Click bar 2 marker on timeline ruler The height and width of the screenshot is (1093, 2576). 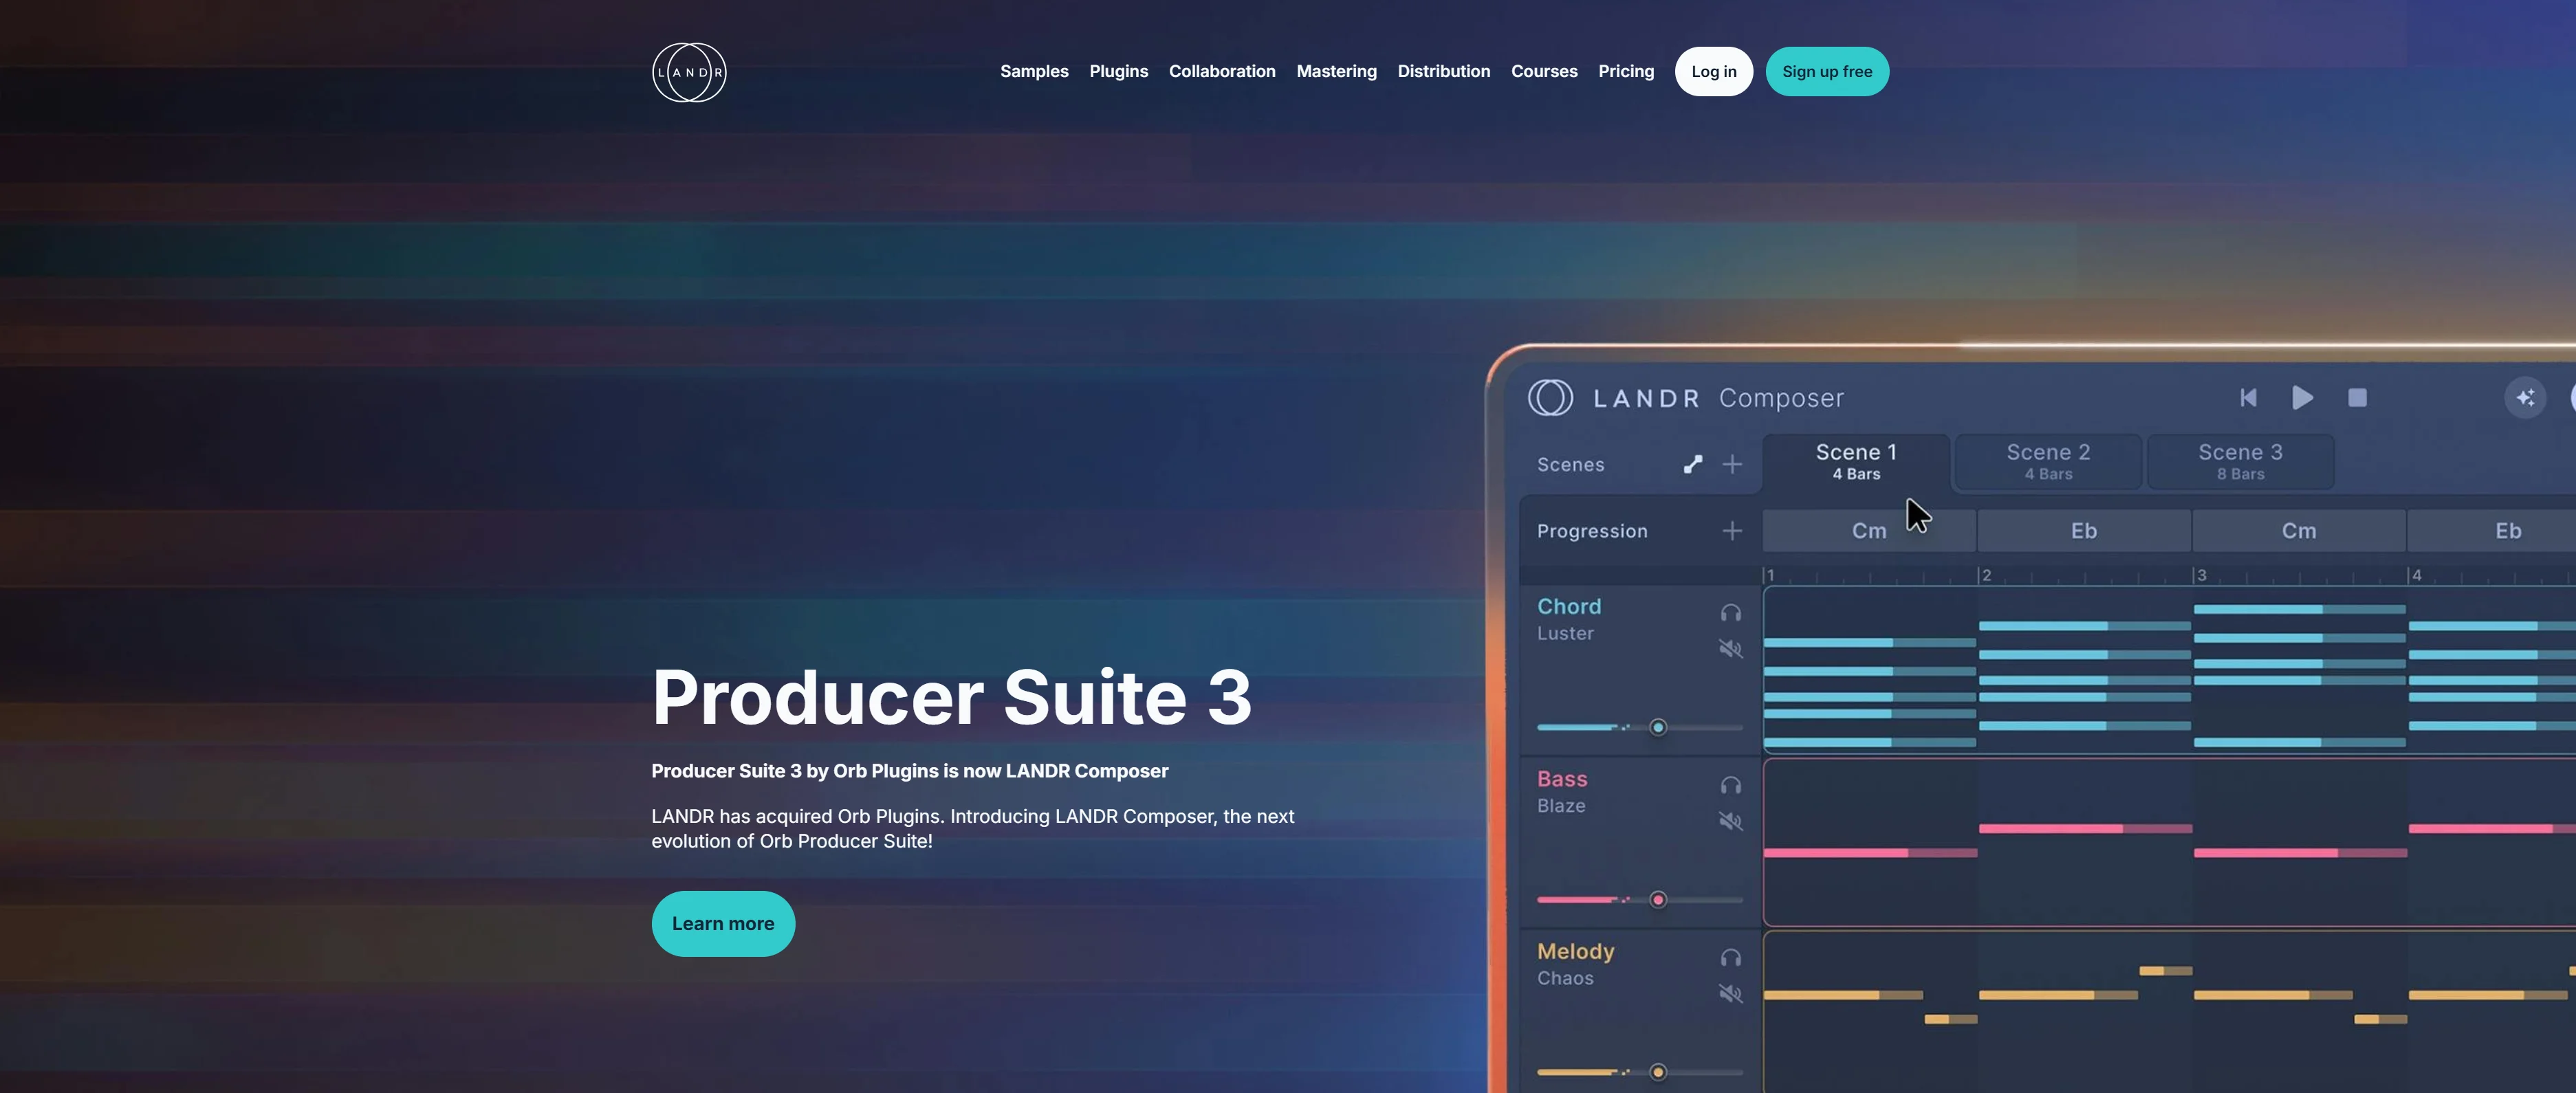click(x=1986, y=575)
